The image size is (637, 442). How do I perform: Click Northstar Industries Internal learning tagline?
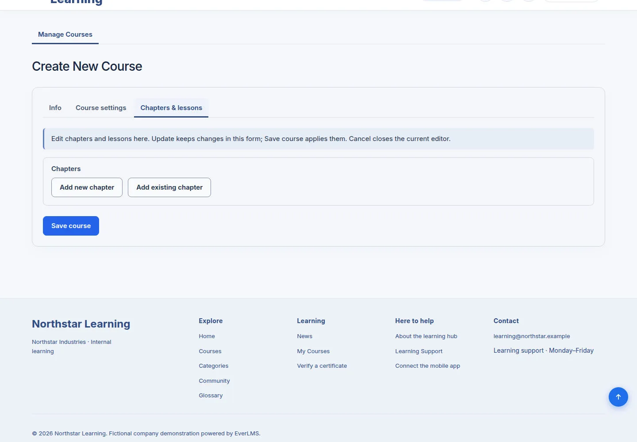point(72,347)
